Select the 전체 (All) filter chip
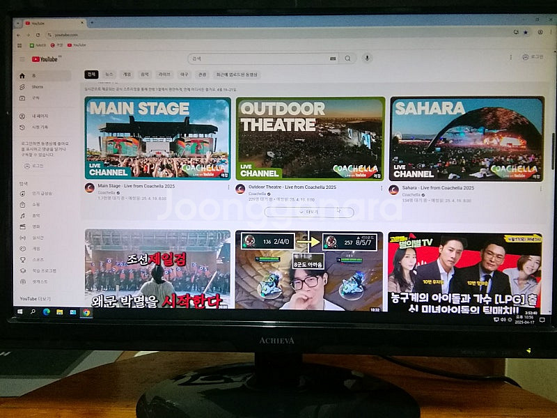557x418 pixels. [91, 75]
